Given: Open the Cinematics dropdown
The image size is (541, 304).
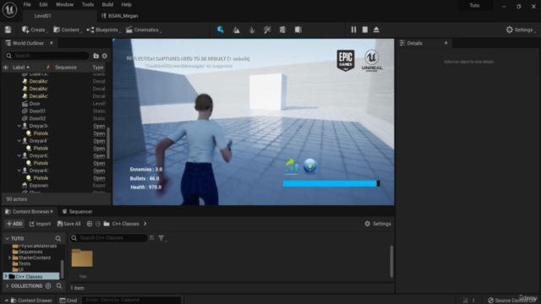Looking at the screenshot, I should [x=144, y=30].
